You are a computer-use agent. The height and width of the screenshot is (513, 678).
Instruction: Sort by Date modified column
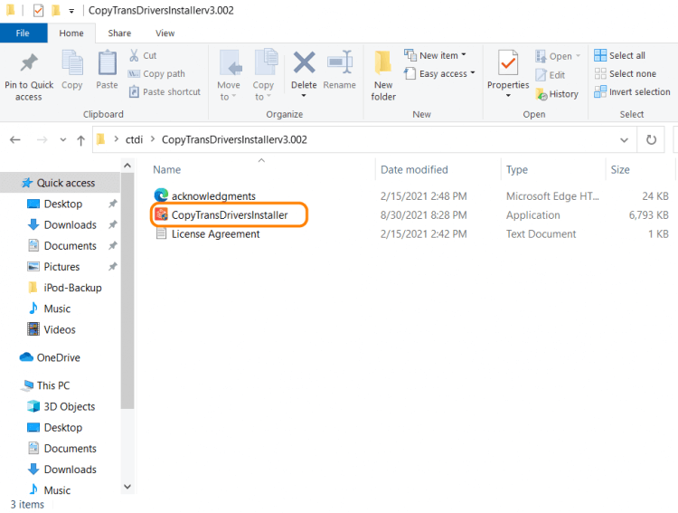[x=414, y=170]
